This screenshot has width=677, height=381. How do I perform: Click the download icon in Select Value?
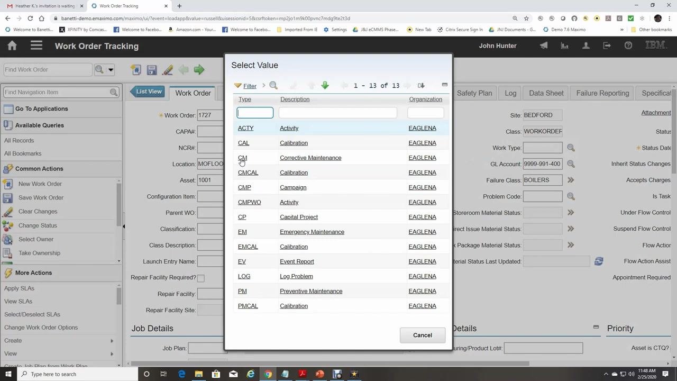(x=421, y=85)
